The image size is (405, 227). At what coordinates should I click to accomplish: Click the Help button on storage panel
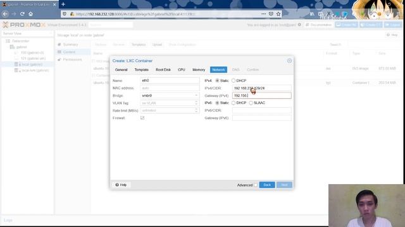coord(392,35)
